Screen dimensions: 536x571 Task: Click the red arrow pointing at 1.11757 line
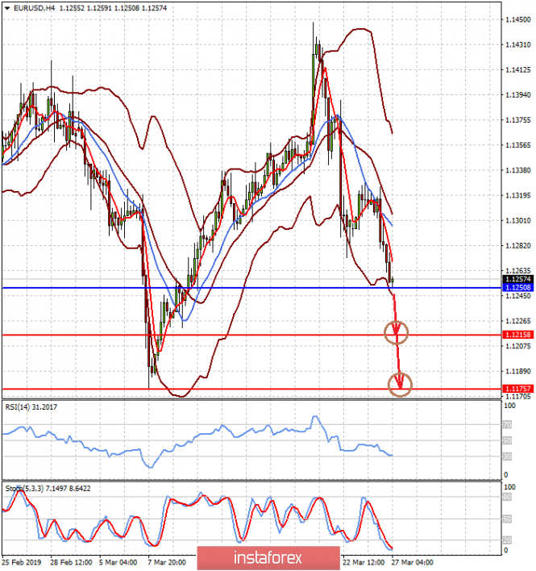point(399,377)
